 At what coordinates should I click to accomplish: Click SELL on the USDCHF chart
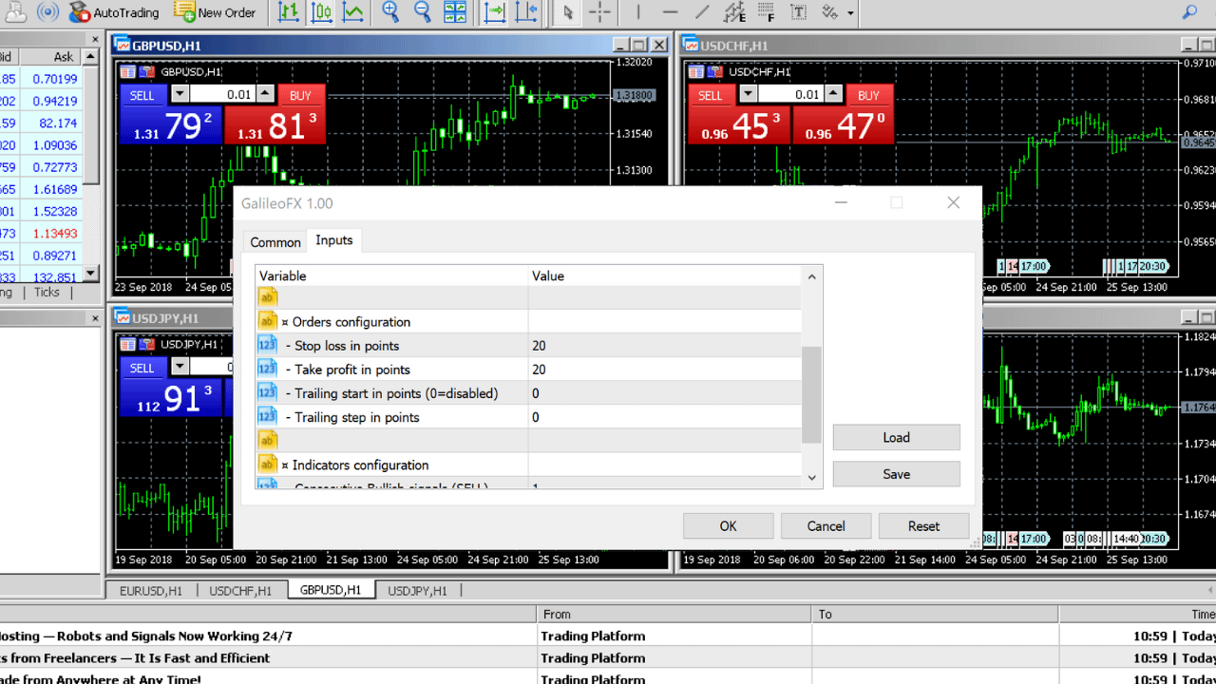711,95
